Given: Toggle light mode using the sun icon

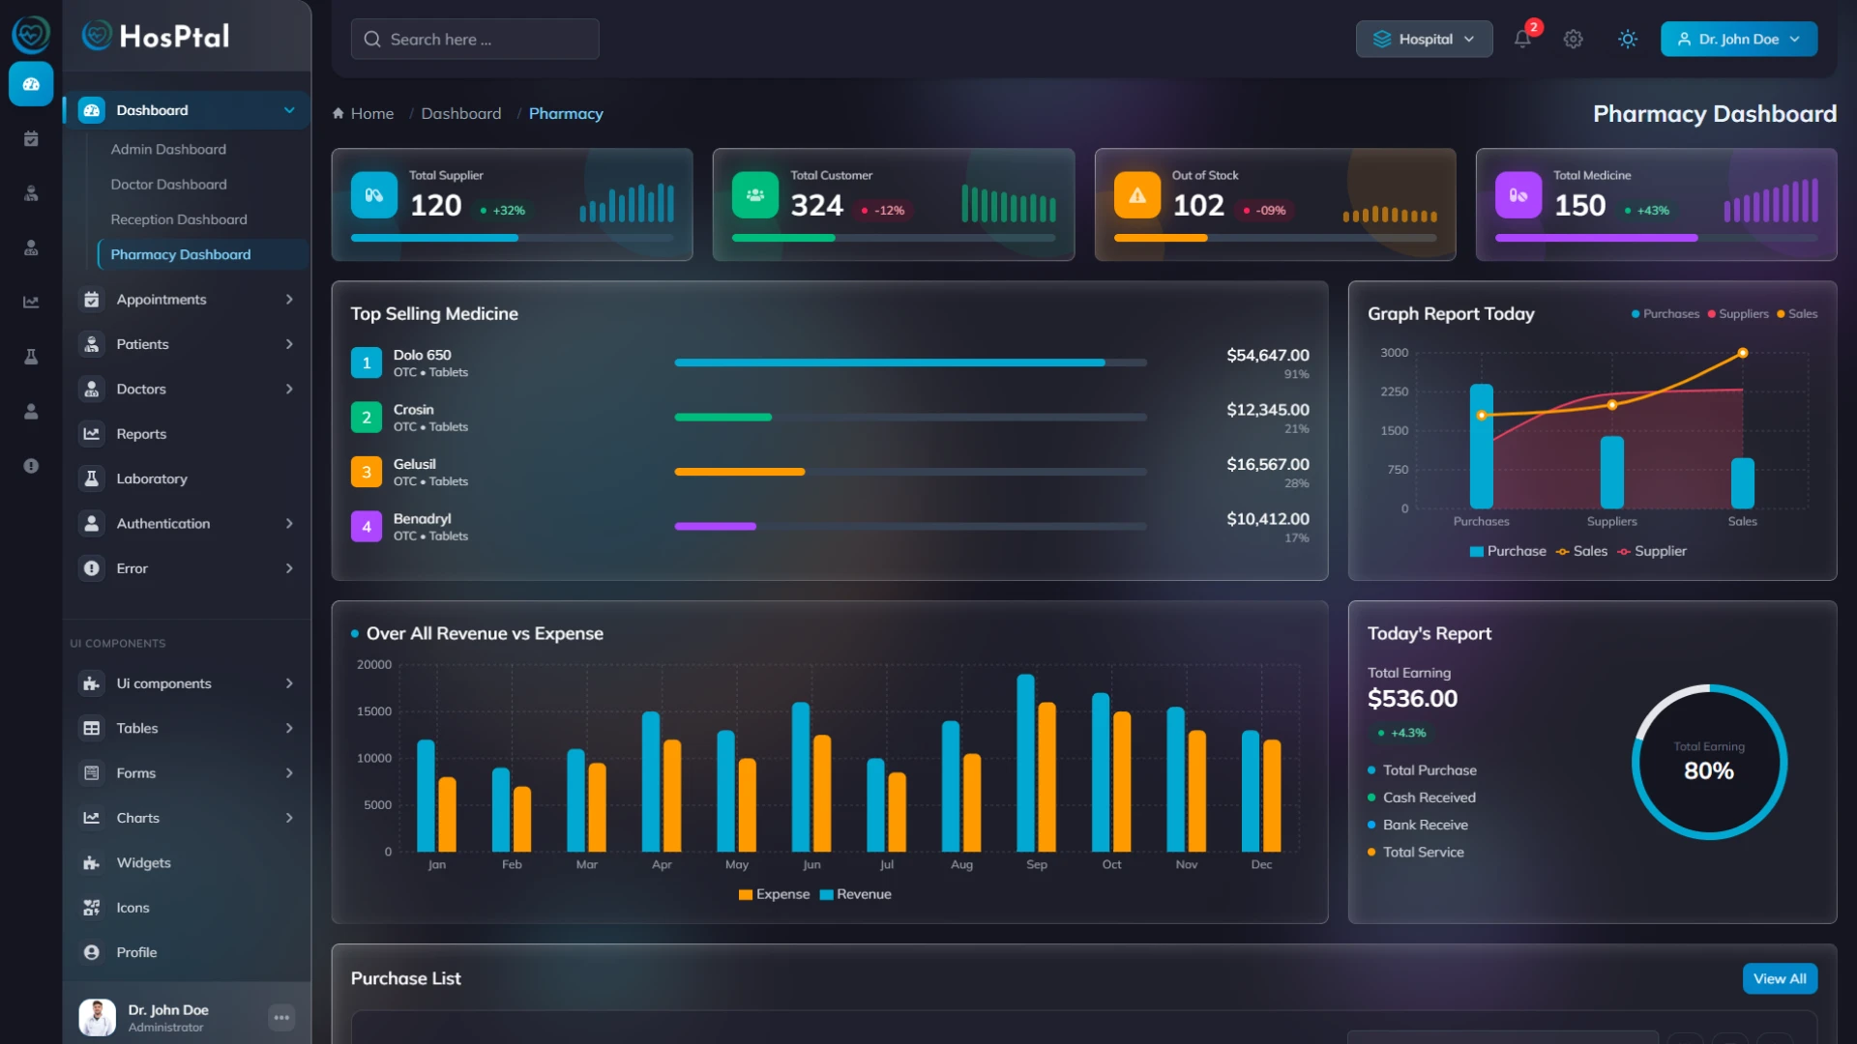Looking at the screenshot, I should (1628, 40).
